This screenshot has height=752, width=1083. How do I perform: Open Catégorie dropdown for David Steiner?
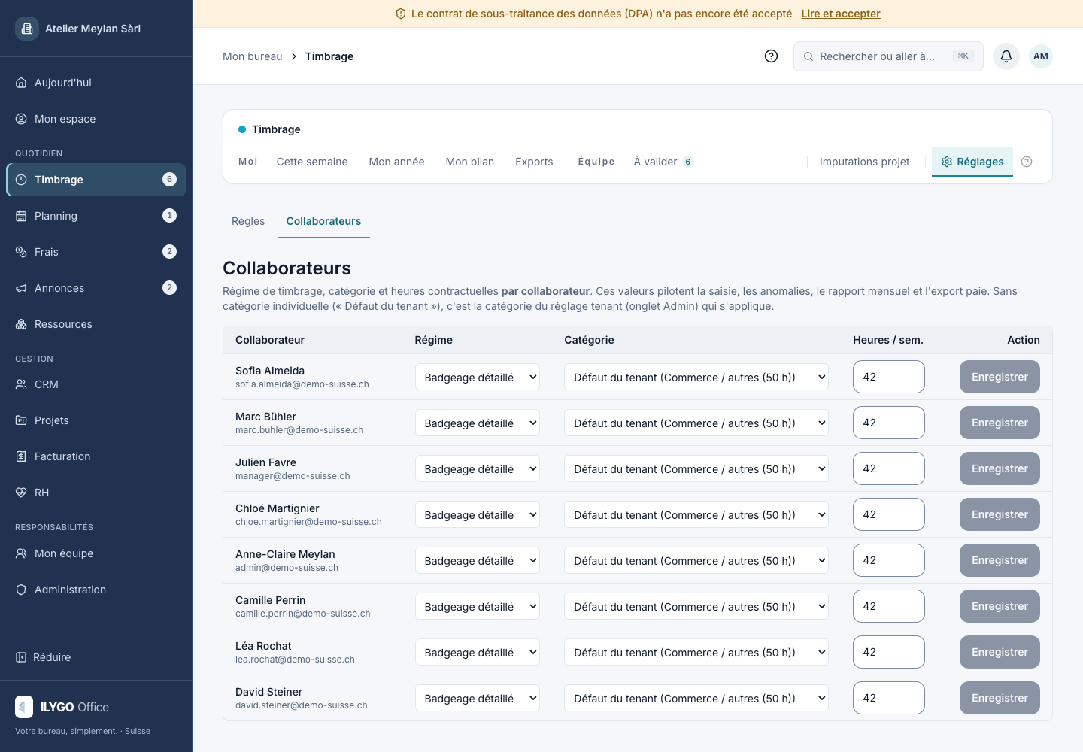click(x=696, y=698)
